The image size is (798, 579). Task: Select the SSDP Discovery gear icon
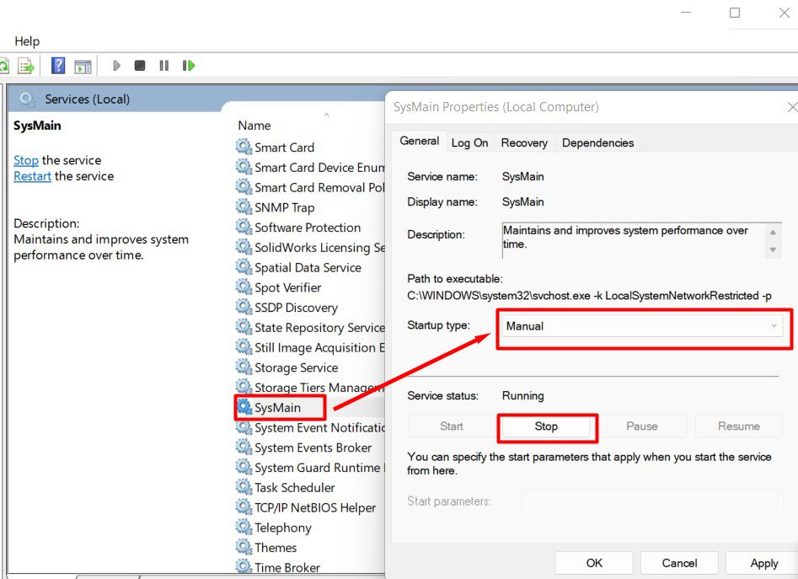[244, 308]
